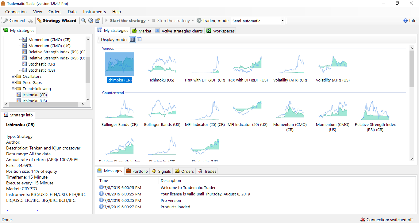Image resolution: width=419 pixels, height=223 pixels.
Task: Click the magnifier search icon in toolbar
Action: (83, 21)
